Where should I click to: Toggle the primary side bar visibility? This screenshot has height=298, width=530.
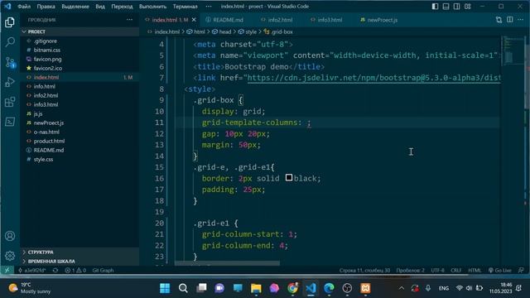[436, 7]
